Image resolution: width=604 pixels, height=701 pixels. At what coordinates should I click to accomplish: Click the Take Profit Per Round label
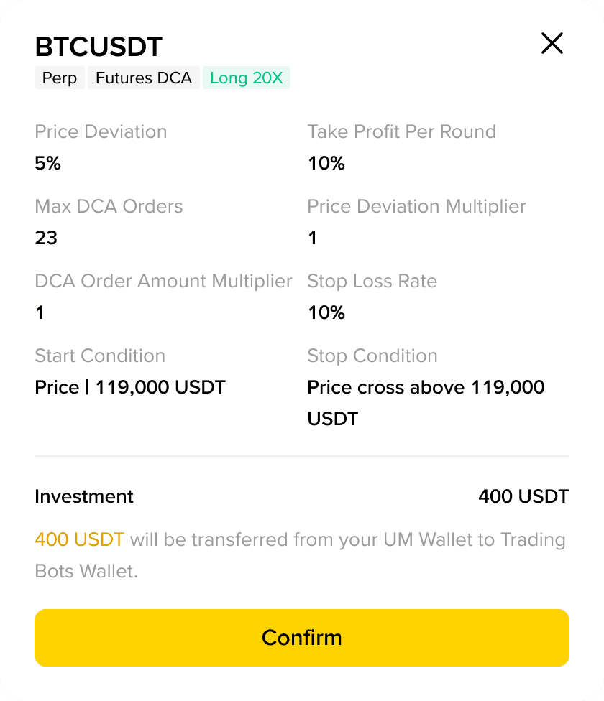[401, 131]
